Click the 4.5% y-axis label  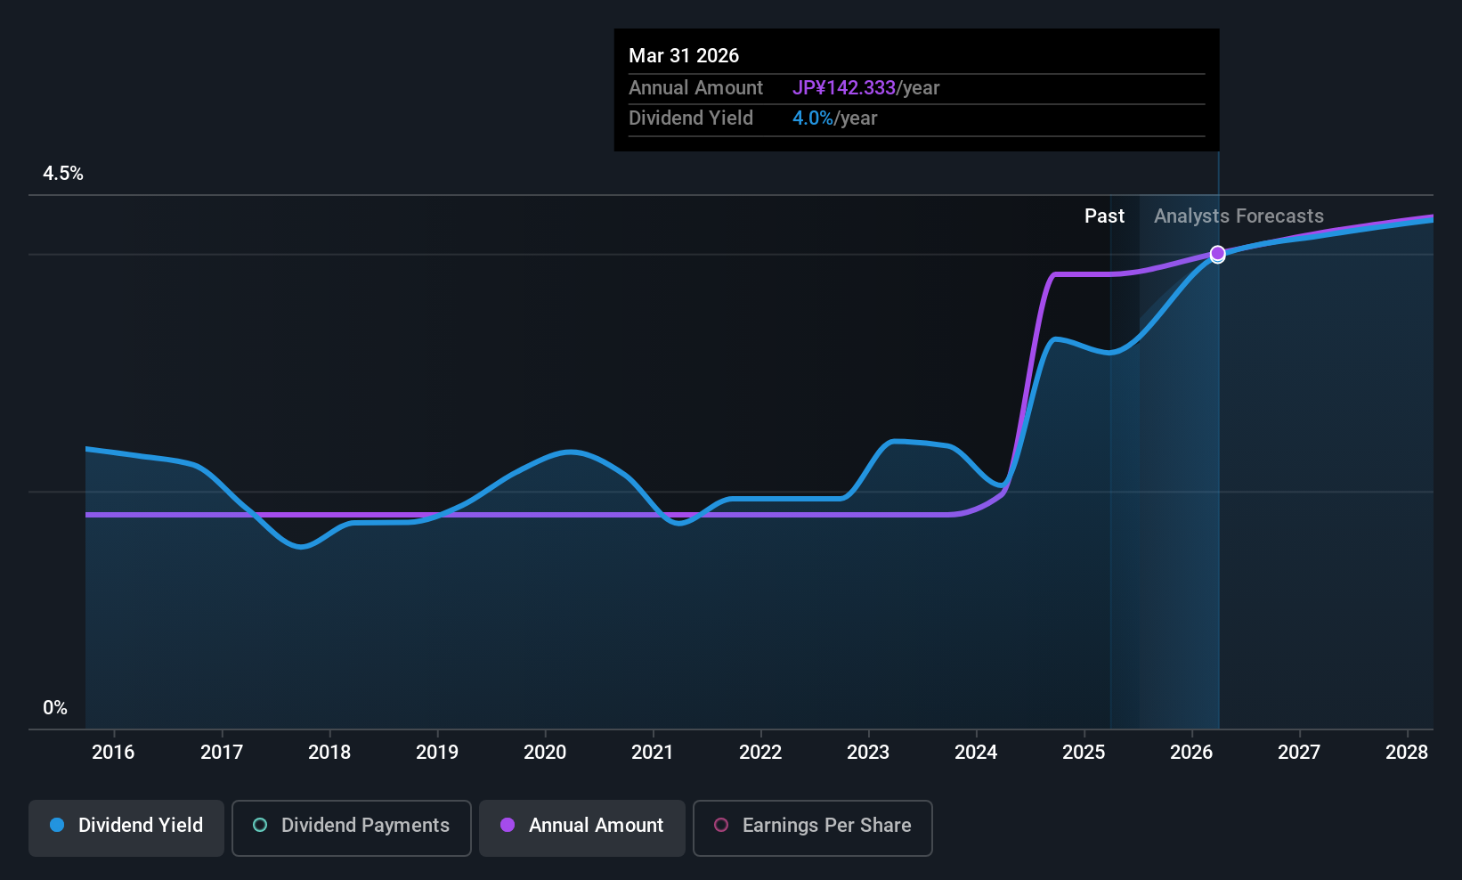[x=63, y=174]
